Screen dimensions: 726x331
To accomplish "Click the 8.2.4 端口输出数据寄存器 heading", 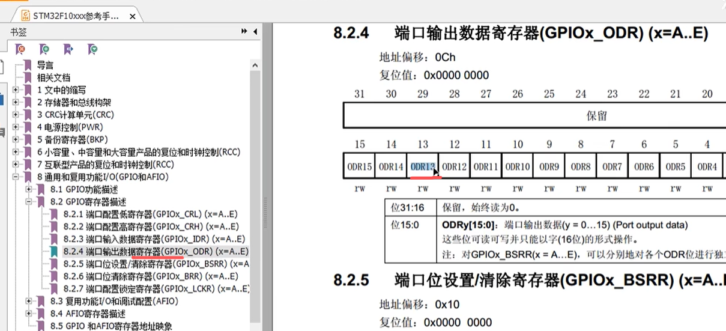I will (521, 33).
